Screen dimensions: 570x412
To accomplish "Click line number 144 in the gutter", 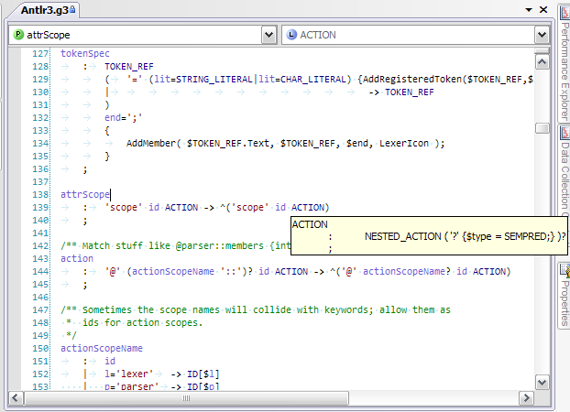I will coord(40,271).
